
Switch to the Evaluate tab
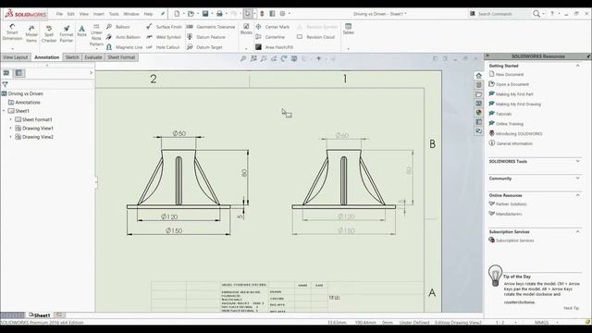click(93, 57)
